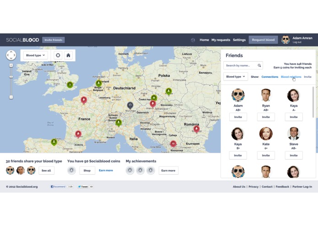Go to the Home page
318x226 pixels.
coord(204,40)
